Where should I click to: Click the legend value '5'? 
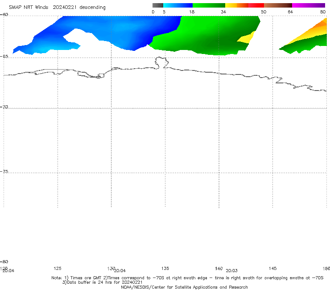coord(164,12)
